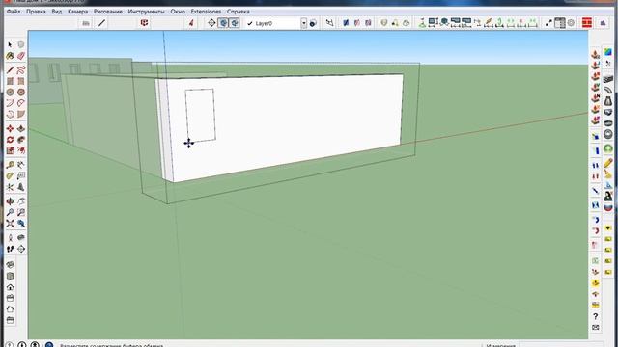Pick the Paint Bucket tool
This screenshot has width=618, height=347.
tap(10, 56)
